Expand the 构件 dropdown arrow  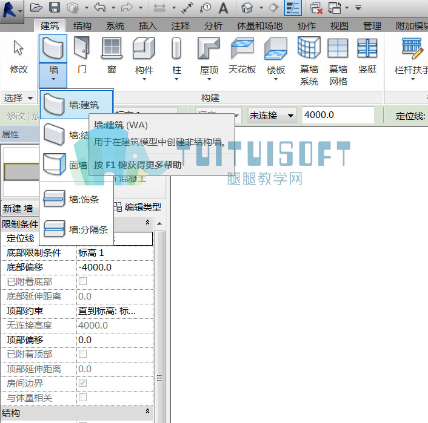pos(144,79)
